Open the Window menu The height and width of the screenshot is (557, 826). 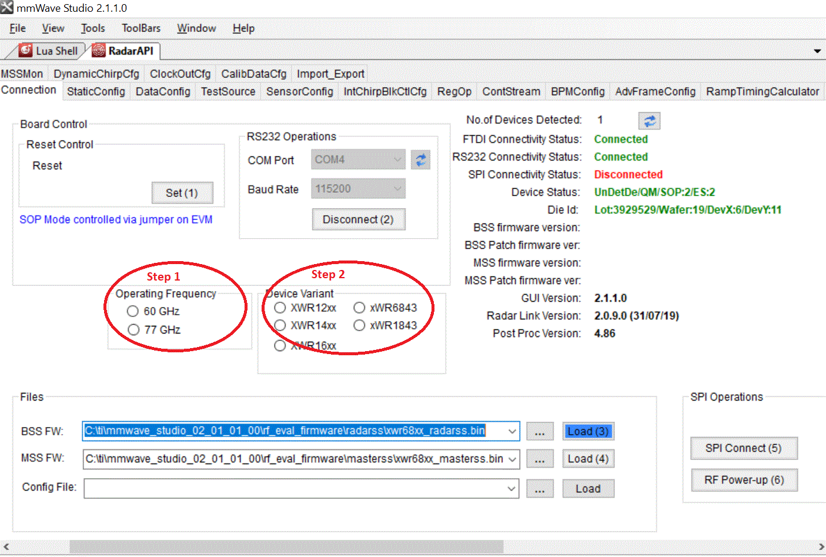196,28
